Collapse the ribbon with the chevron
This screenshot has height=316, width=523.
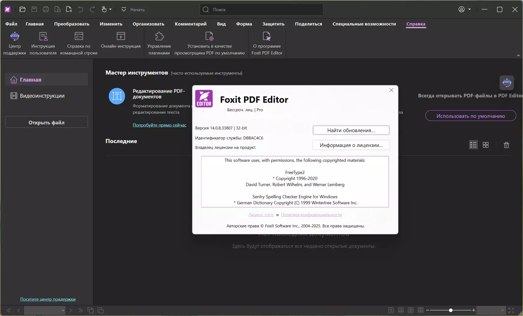tap(518, 55)
